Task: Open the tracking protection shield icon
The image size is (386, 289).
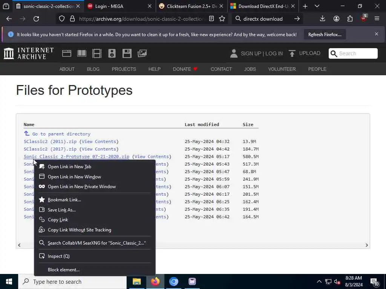Action: 62,19
